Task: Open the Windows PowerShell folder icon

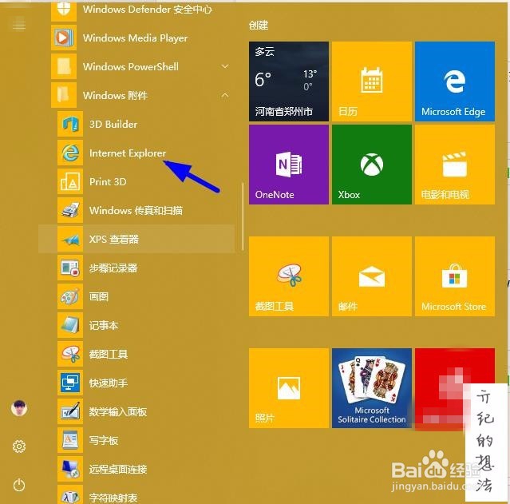Action: pos(64,66)
